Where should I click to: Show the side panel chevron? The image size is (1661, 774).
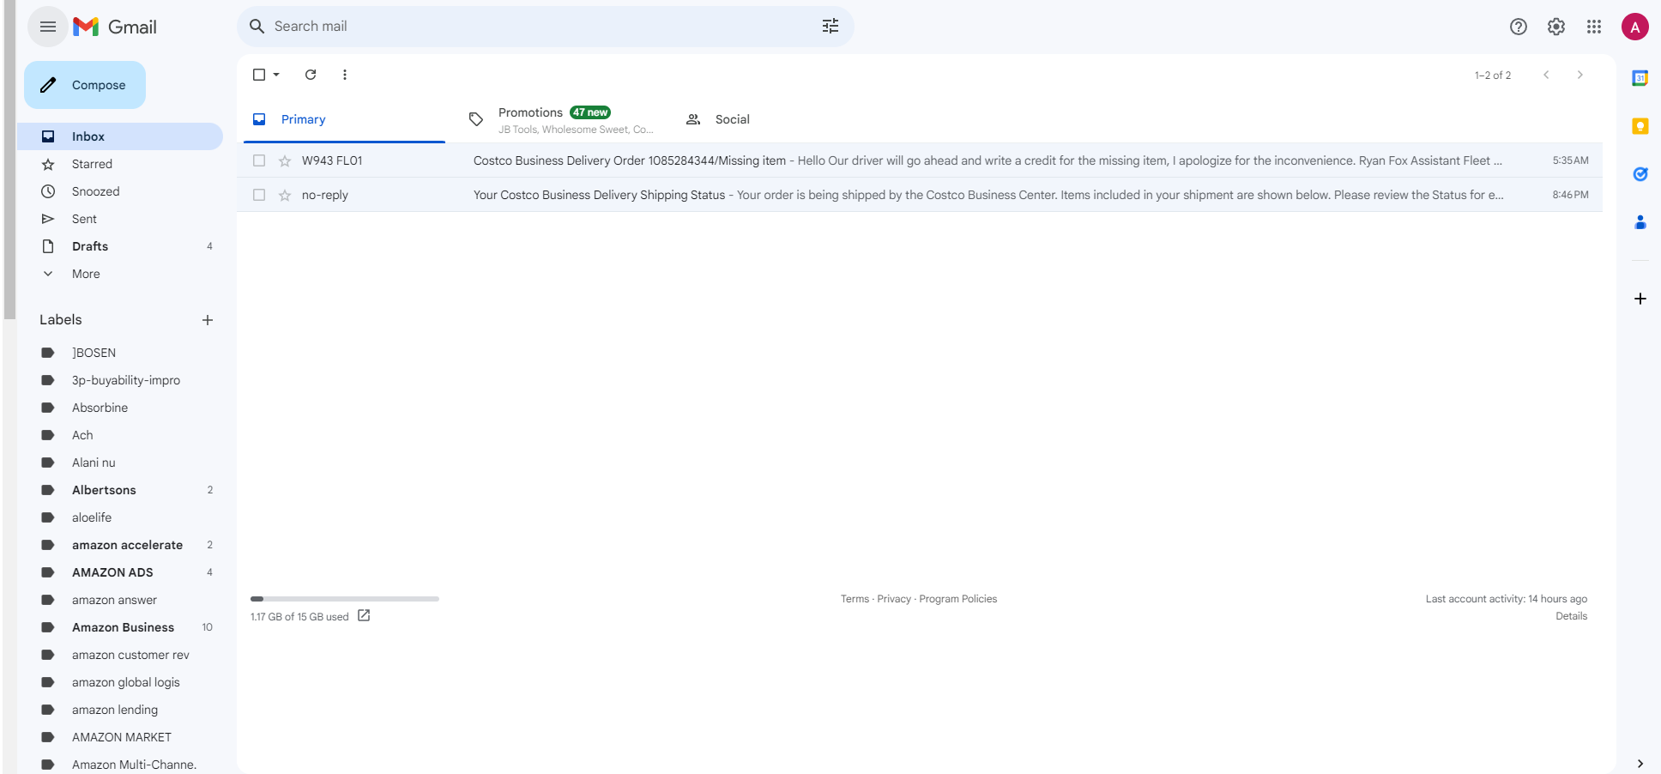tap(1640, 764)
